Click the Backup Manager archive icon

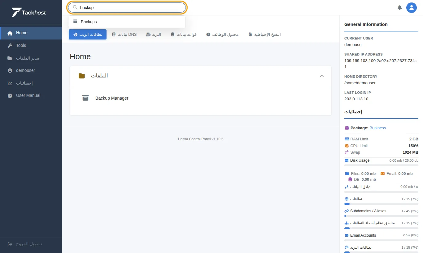pyautogui.click(x=85, y=98)
